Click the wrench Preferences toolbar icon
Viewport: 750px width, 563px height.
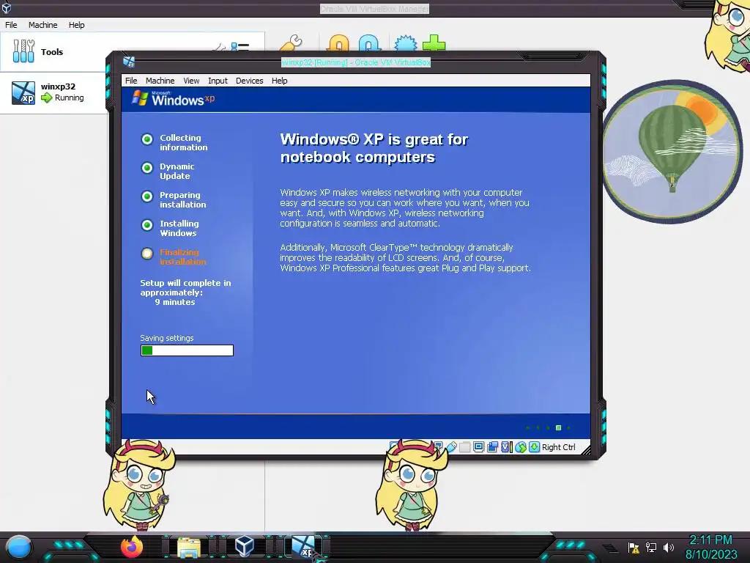[290, 43]
